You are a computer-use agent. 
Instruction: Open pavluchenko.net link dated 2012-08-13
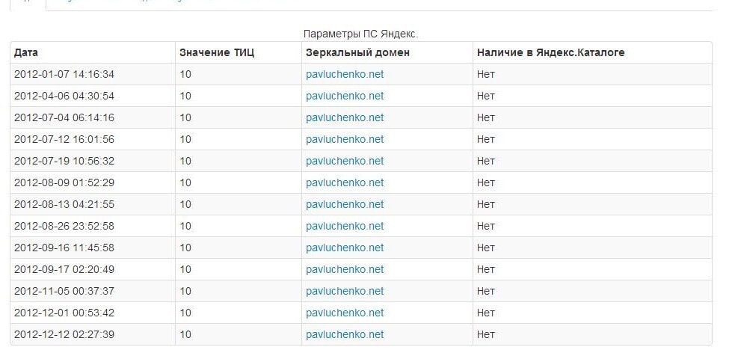pyautogui.click(x=345, y=204)
